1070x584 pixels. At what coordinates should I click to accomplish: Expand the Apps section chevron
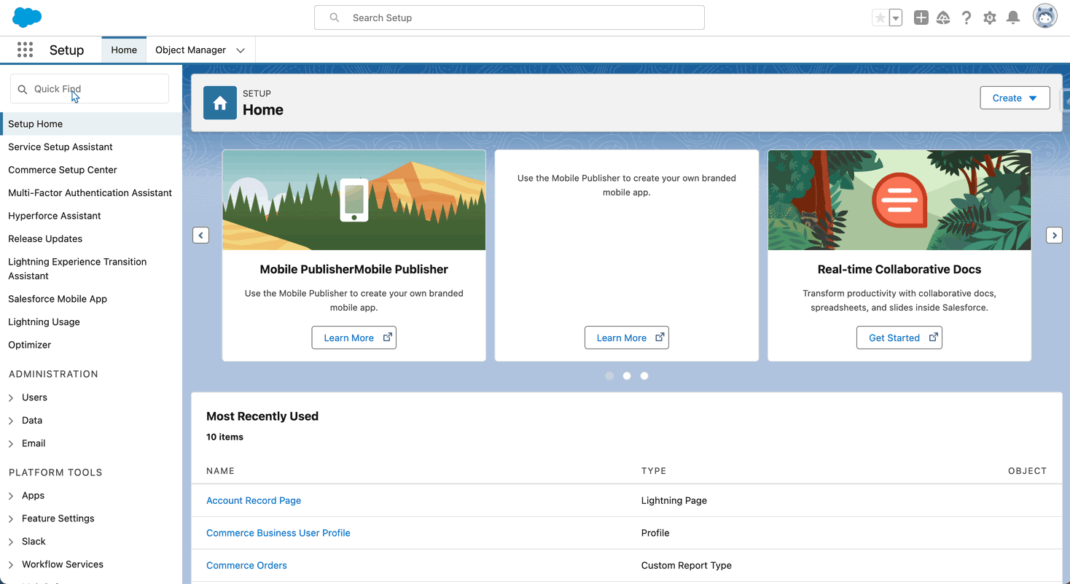pos(11,496)
